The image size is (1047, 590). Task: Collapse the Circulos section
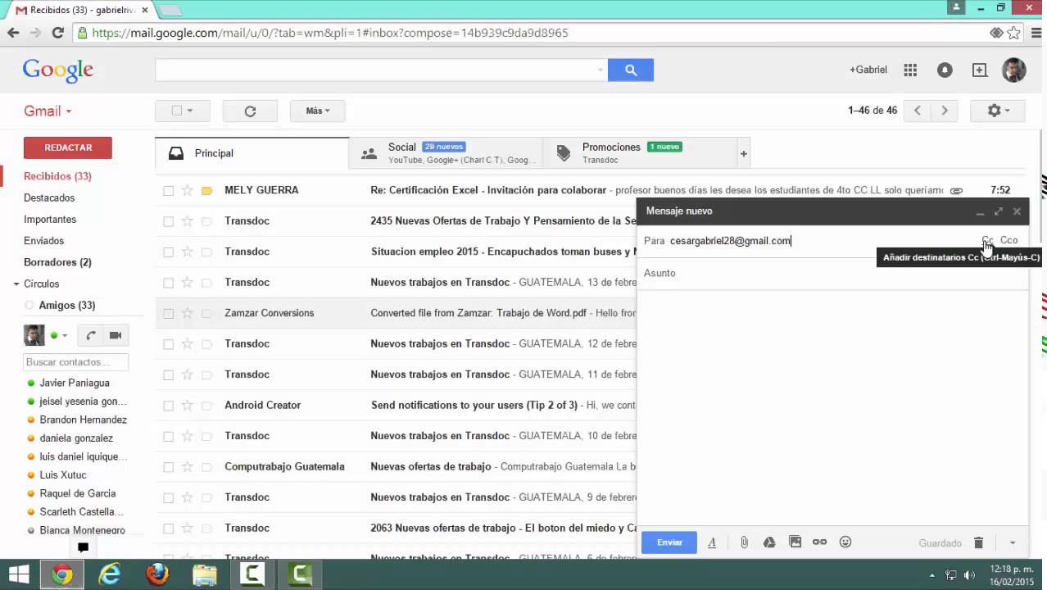[16, 284]
